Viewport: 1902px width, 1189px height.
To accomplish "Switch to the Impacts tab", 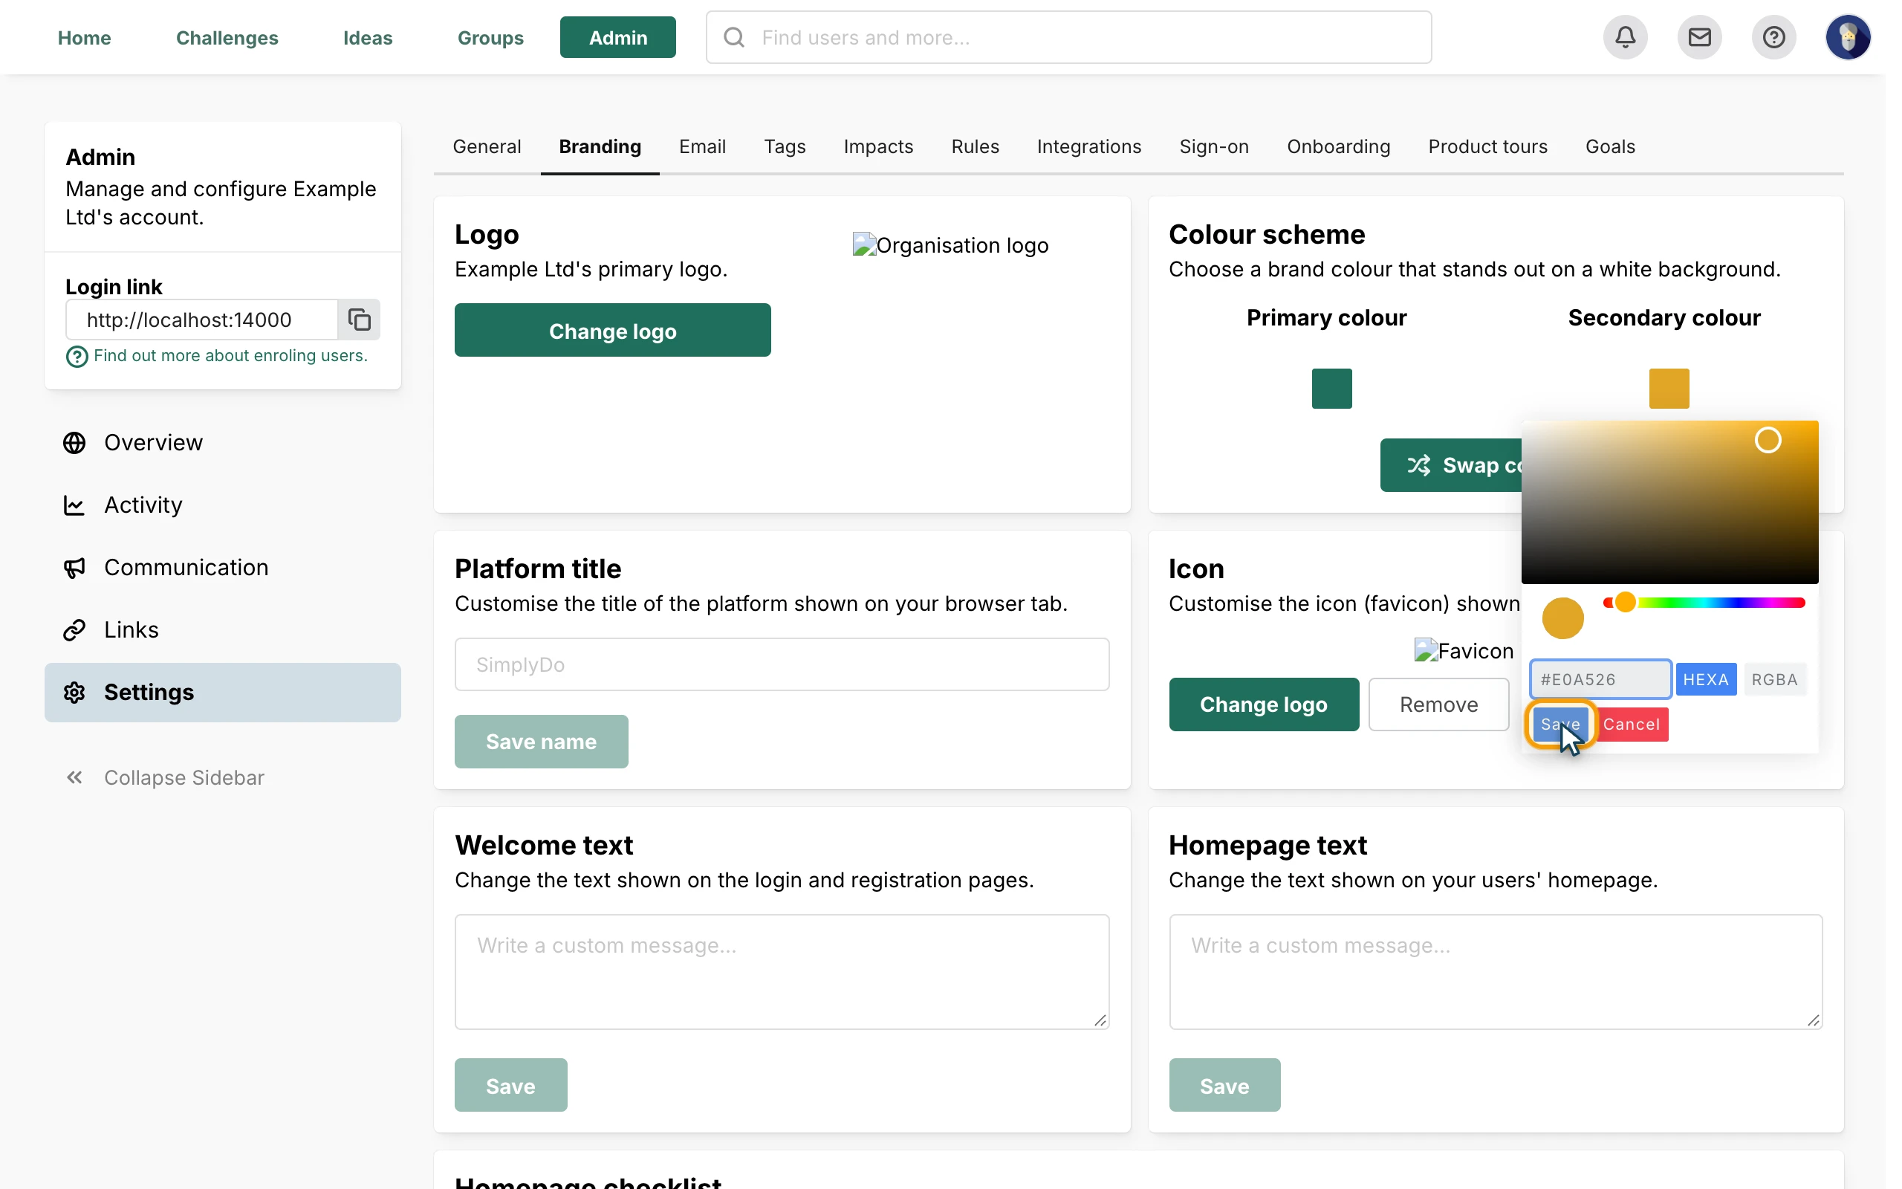I will (x=878, y=146).
